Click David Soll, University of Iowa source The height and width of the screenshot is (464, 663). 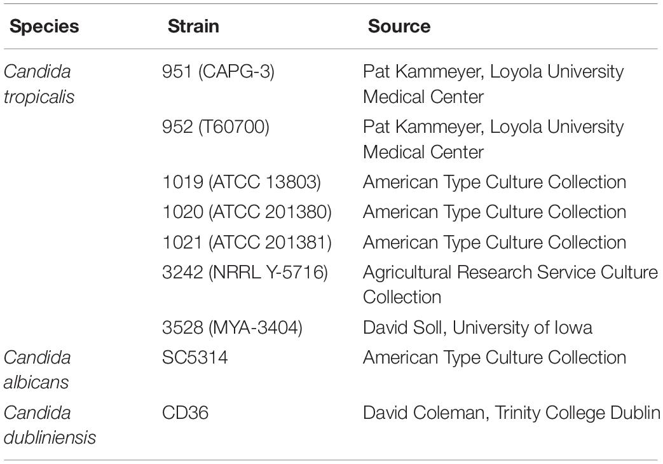477,327
